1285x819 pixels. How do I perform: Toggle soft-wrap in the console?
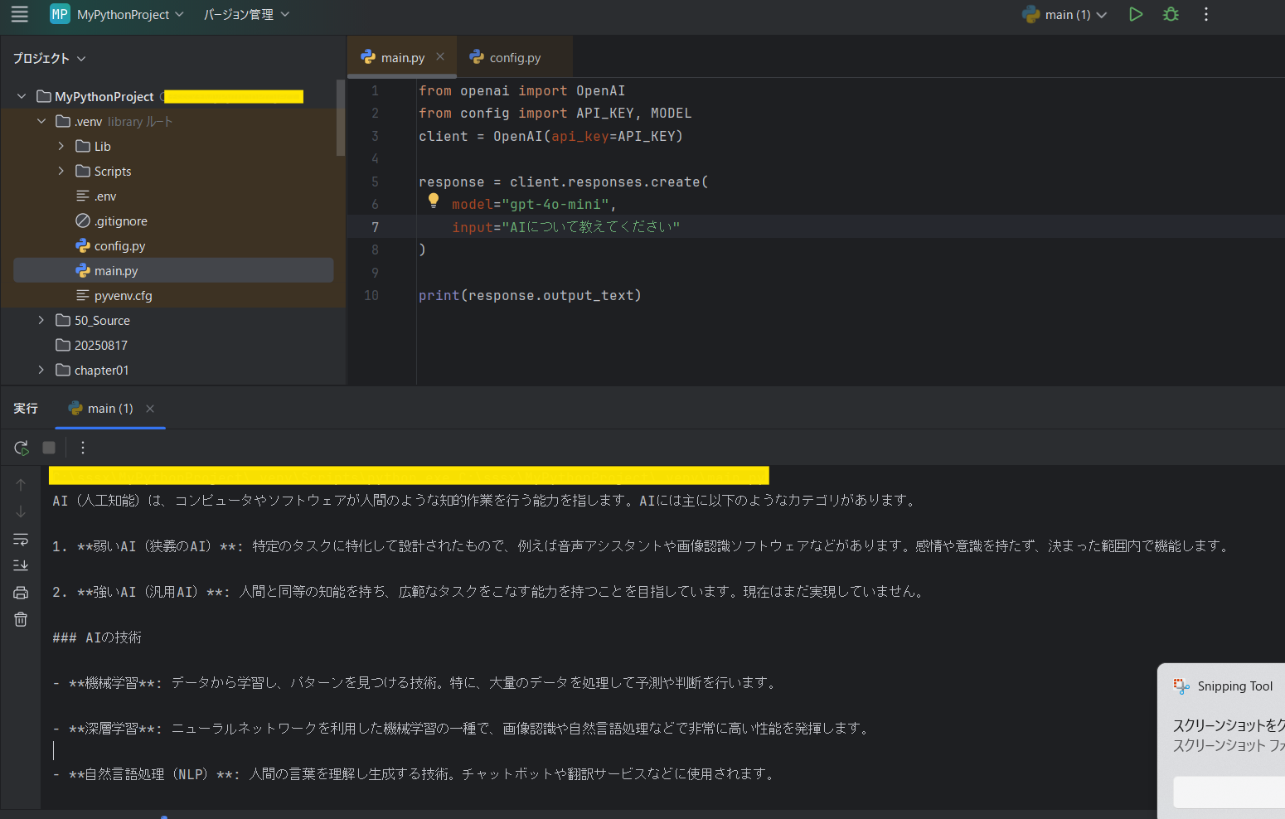pos(21,540)
